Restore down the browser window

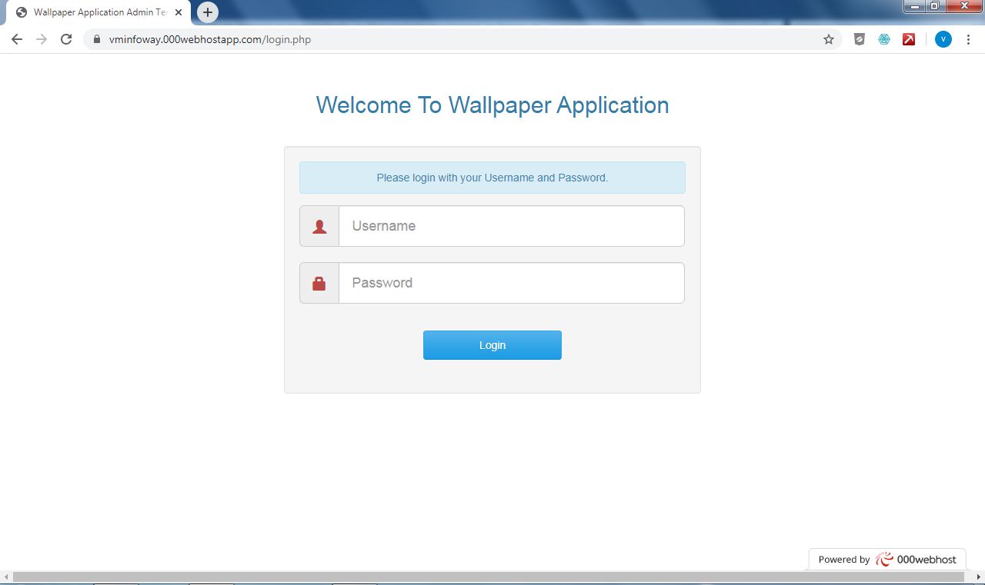(935, 5)
